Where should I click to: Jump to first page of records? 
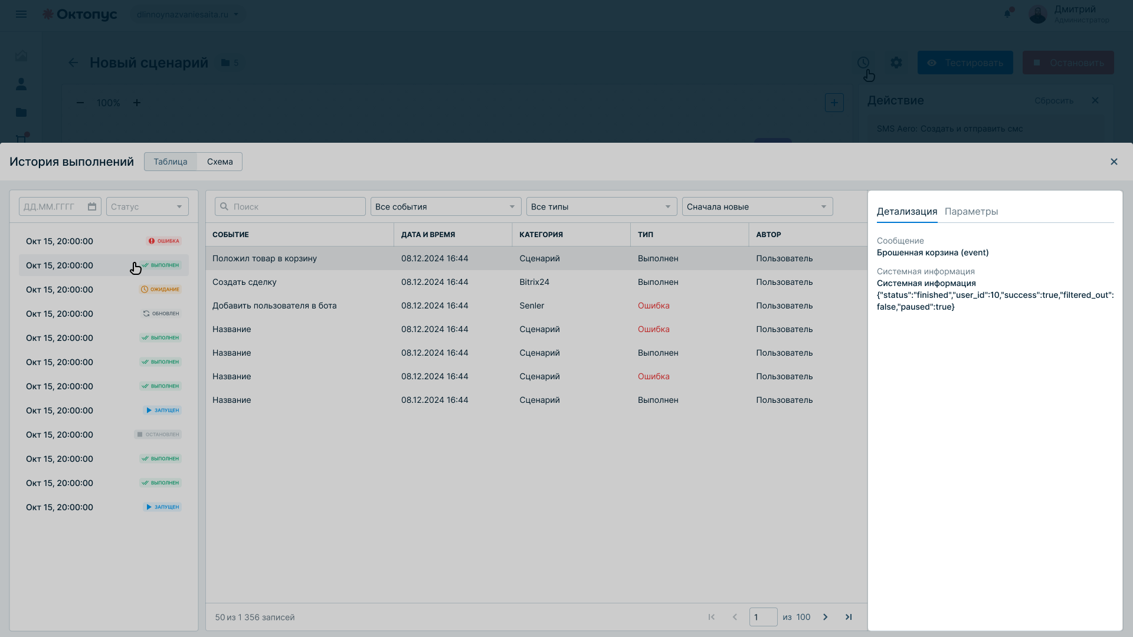(x=712, y=617)
